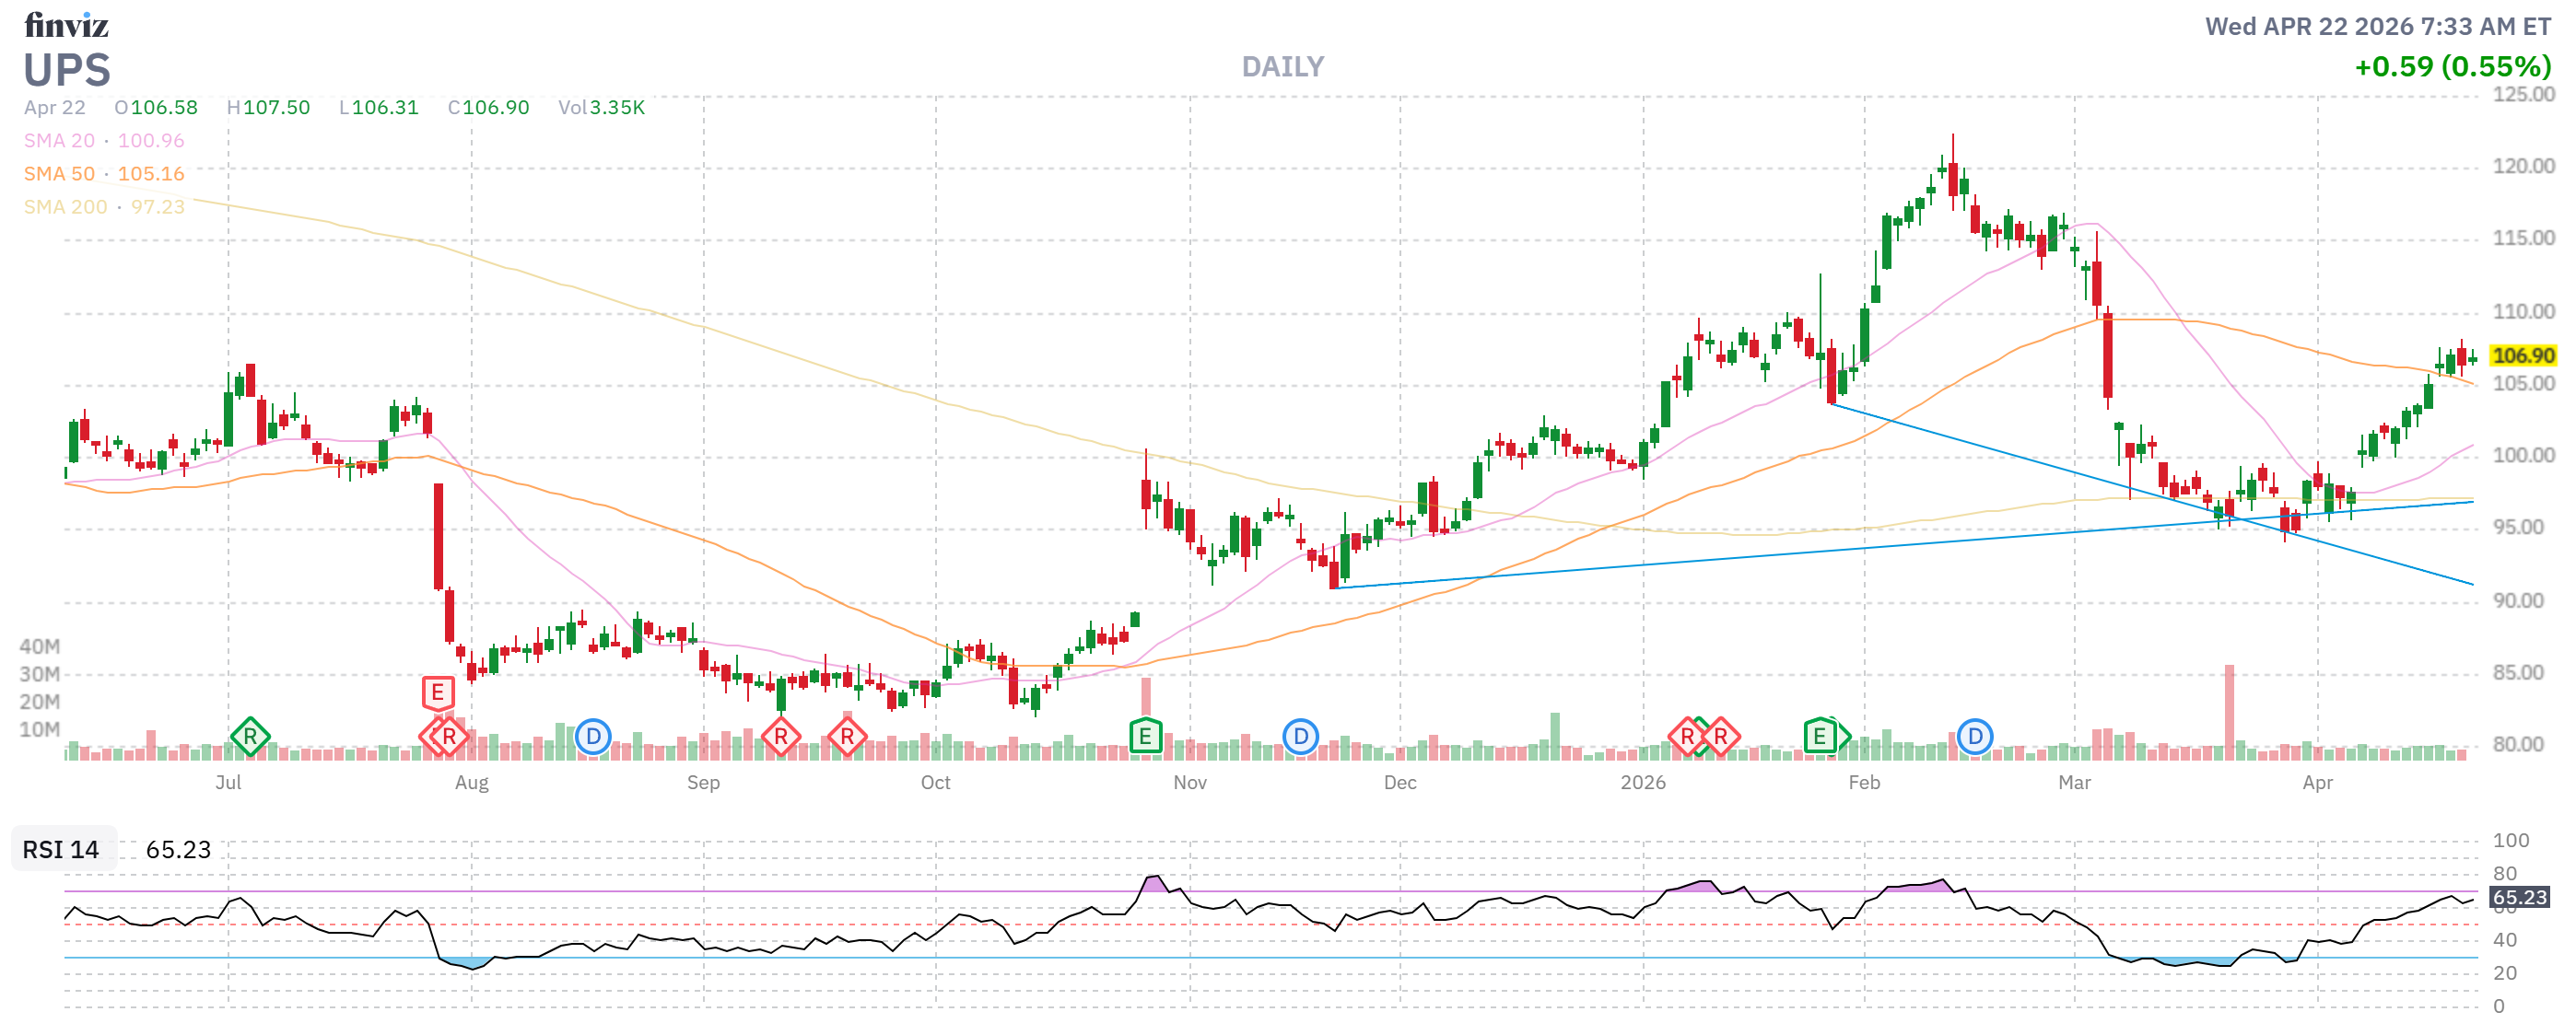The image size is (2576, 1035).
Task: Click the blue D dividend marker in November
Action: (x=1300, y=738)
